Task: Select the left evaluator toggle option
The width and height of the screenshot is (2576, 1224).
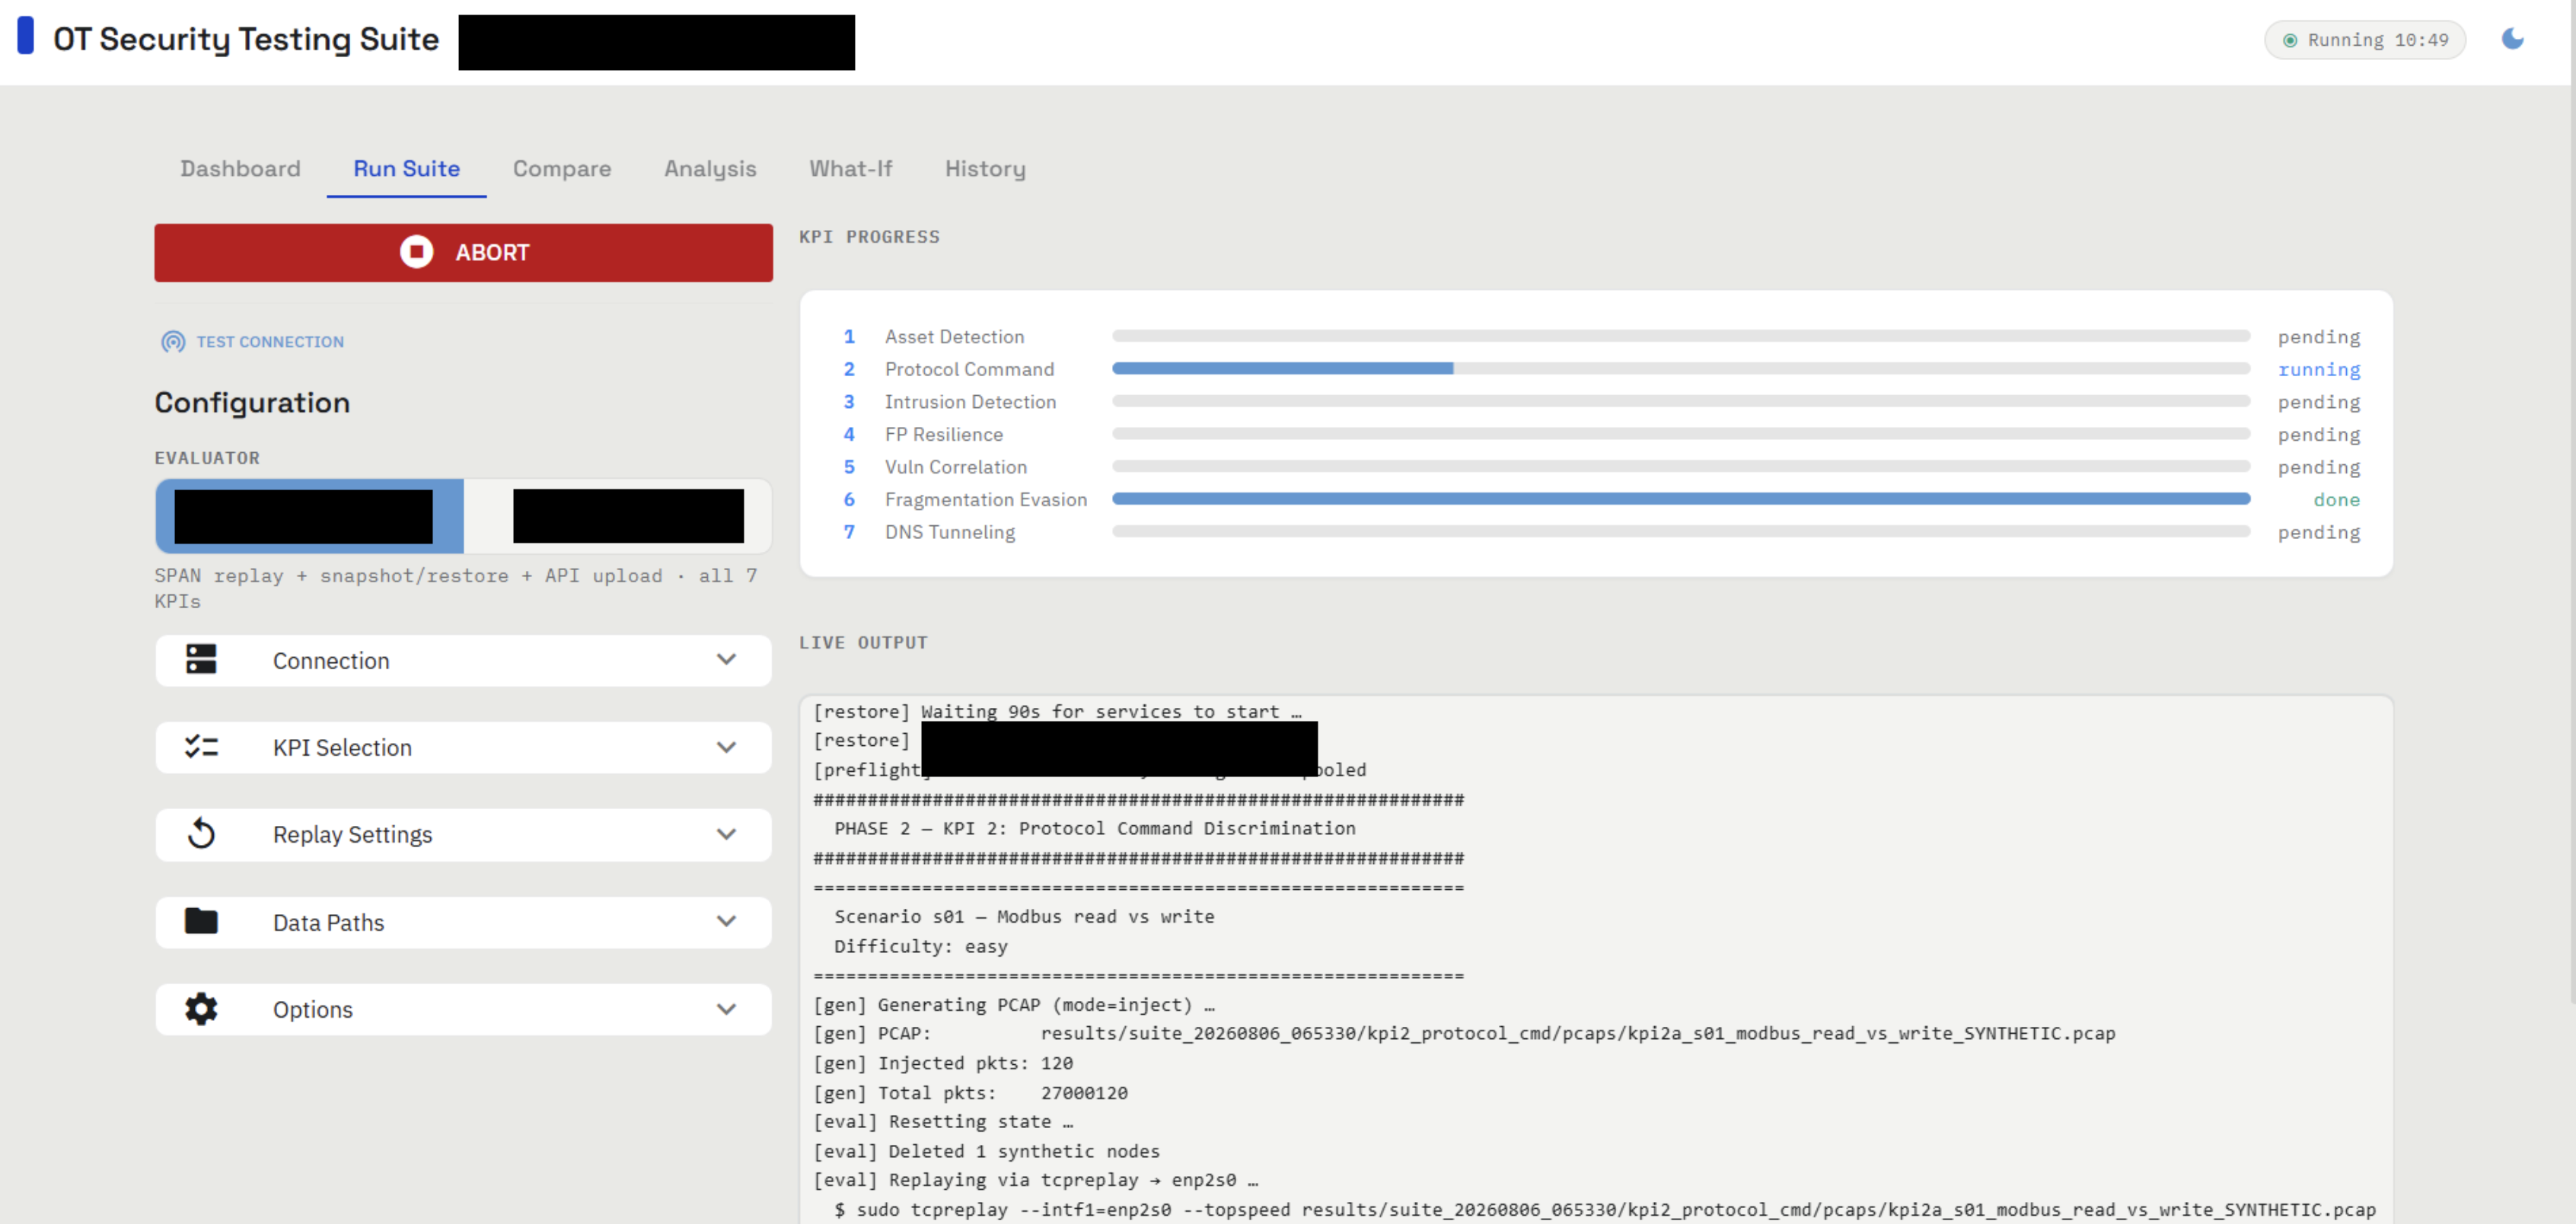Action: click(309, 516)
